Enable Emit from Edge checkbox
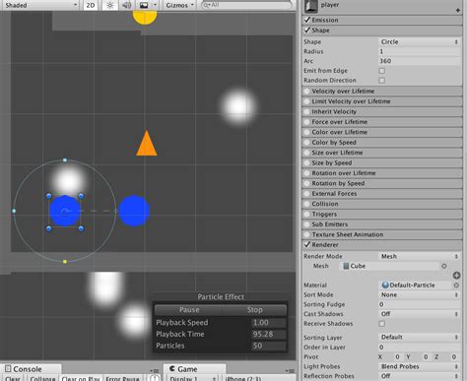The height and width of the screenshot is (381, 467). [x=382, y=71]
